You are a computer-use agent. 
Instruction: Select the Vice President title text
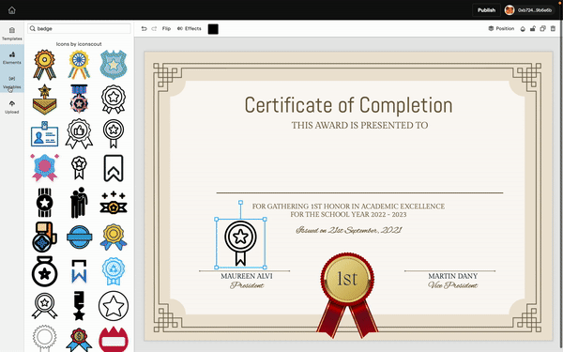tap(453, 285)
